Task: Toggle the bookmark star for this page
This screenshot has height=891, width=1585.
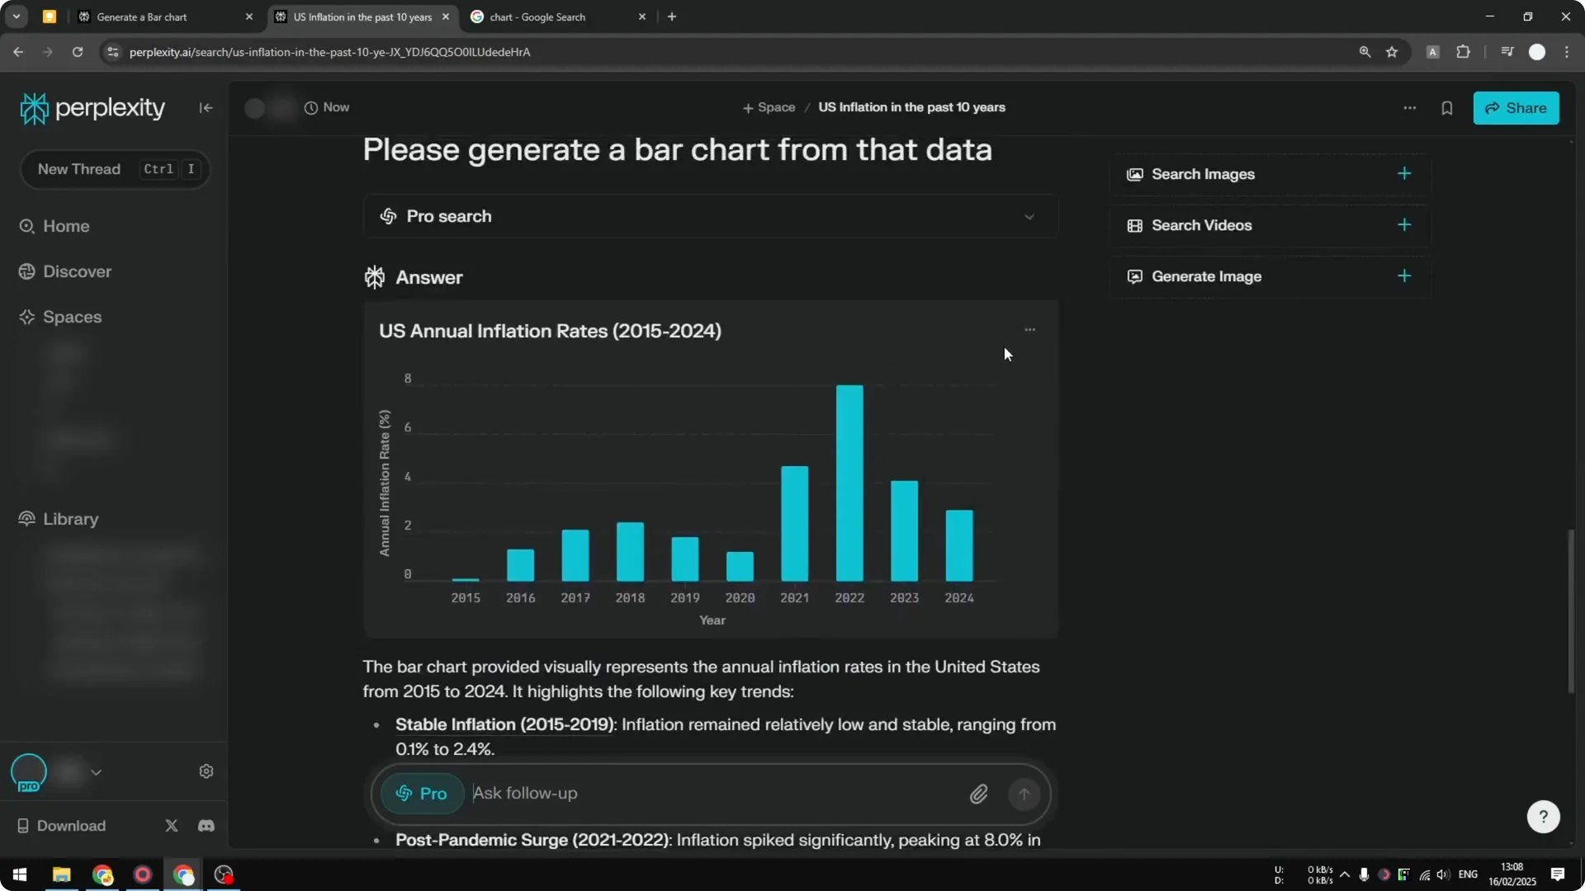Action: [x=1393, y=52]
